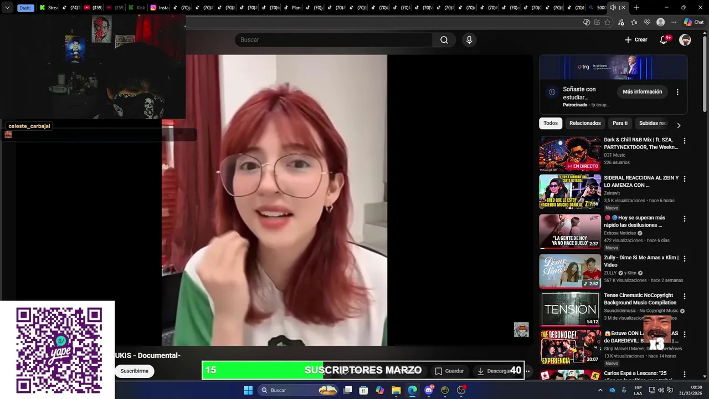Open options for Hoy se superan video
Viewport: 709px width, 399px height.
(x=684, y=219)
